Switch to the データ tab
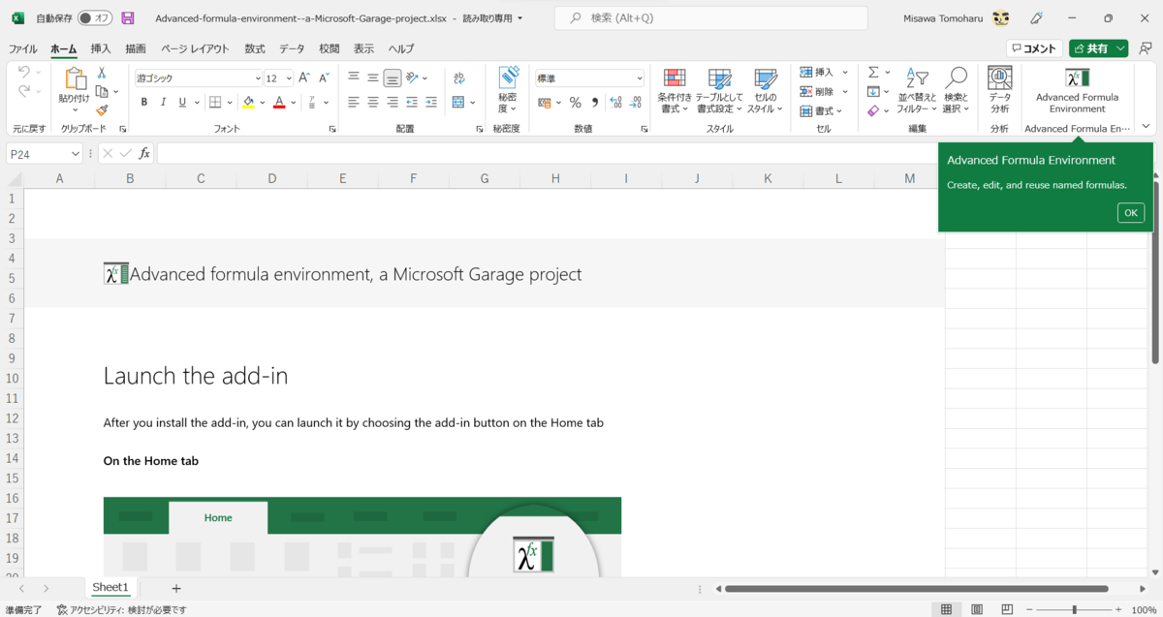 [x=292, y=48]
